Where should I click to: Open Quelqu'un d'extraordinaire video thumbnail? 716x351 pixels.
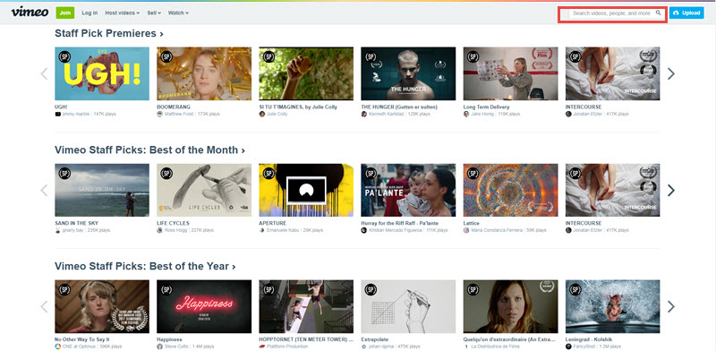[x=510, y=306]
